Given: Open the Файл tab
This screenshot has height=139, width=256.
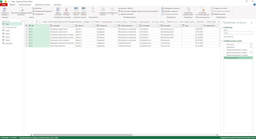Looking at the screenshot, I should pyautogui.click(x=4, y=5).
